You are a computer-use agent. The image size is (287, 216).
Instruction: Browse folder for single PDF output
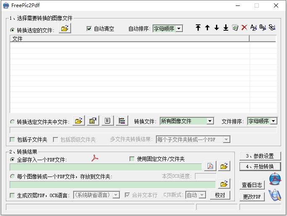pyautogui.click(x=224, y=166)
